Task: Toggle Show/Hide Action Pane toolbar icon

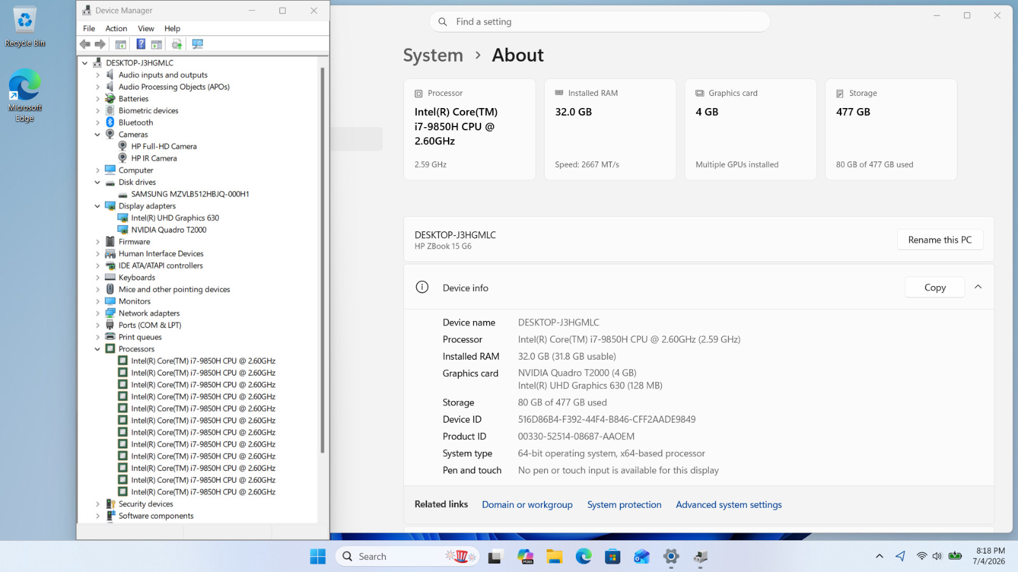Action: tap(157, 44)
